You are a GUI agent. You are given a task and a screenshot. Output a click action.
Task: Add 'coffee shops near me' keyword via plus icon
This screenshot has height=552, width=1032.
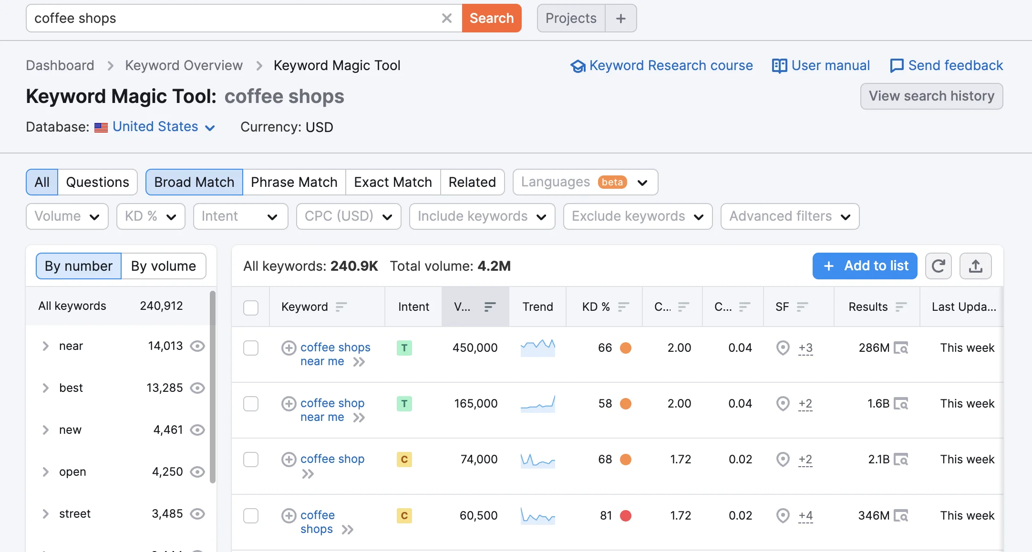click(x=289, y=348)
